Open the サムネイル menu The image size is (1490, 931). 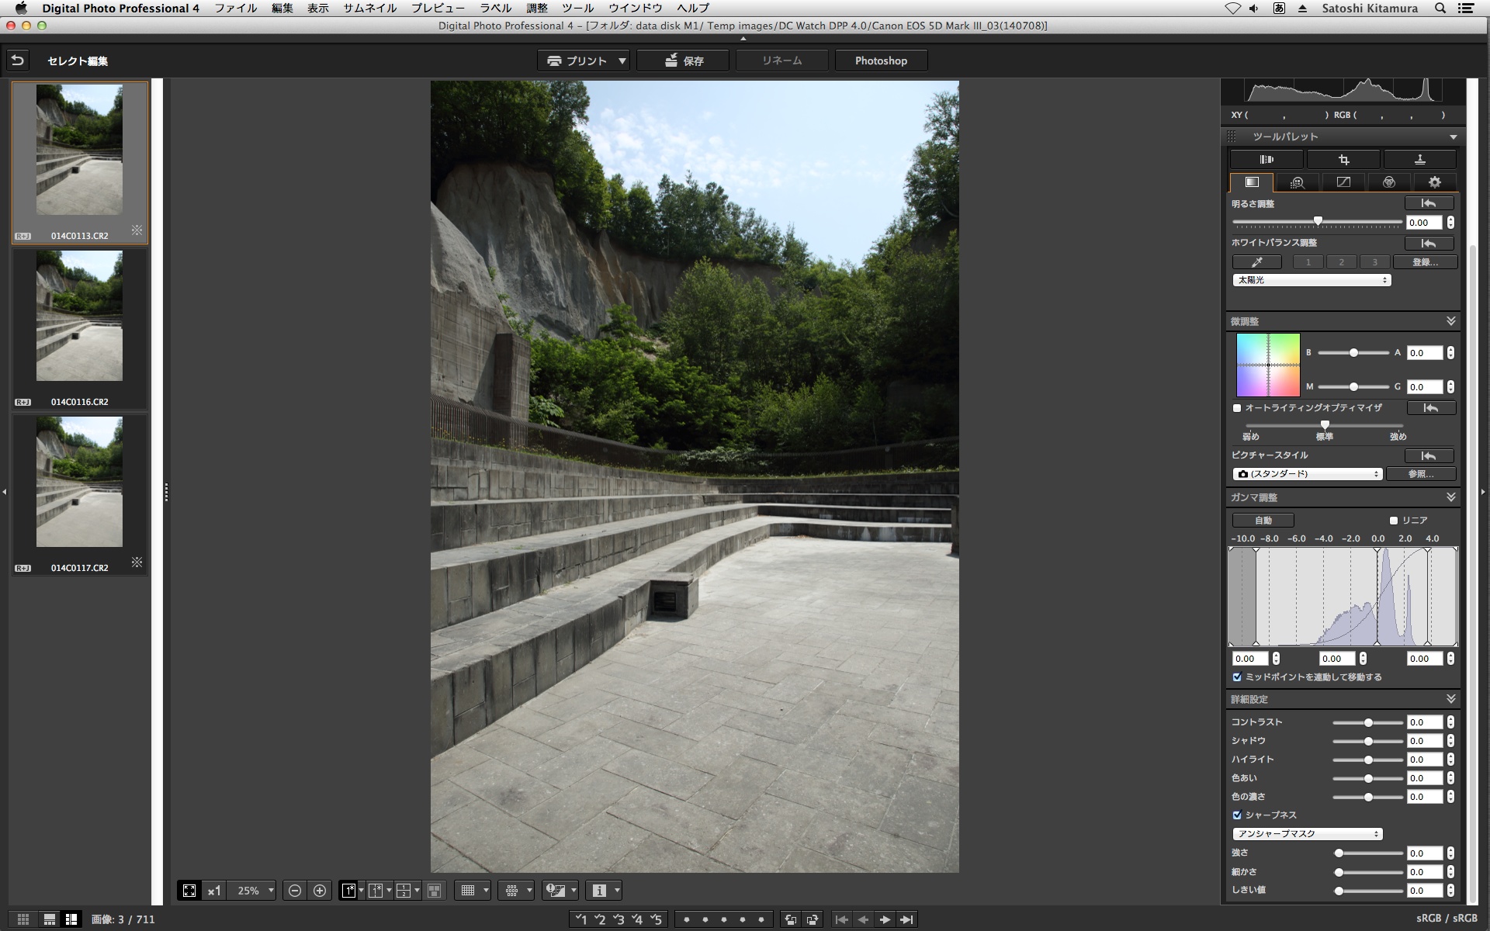click(369, 9)
